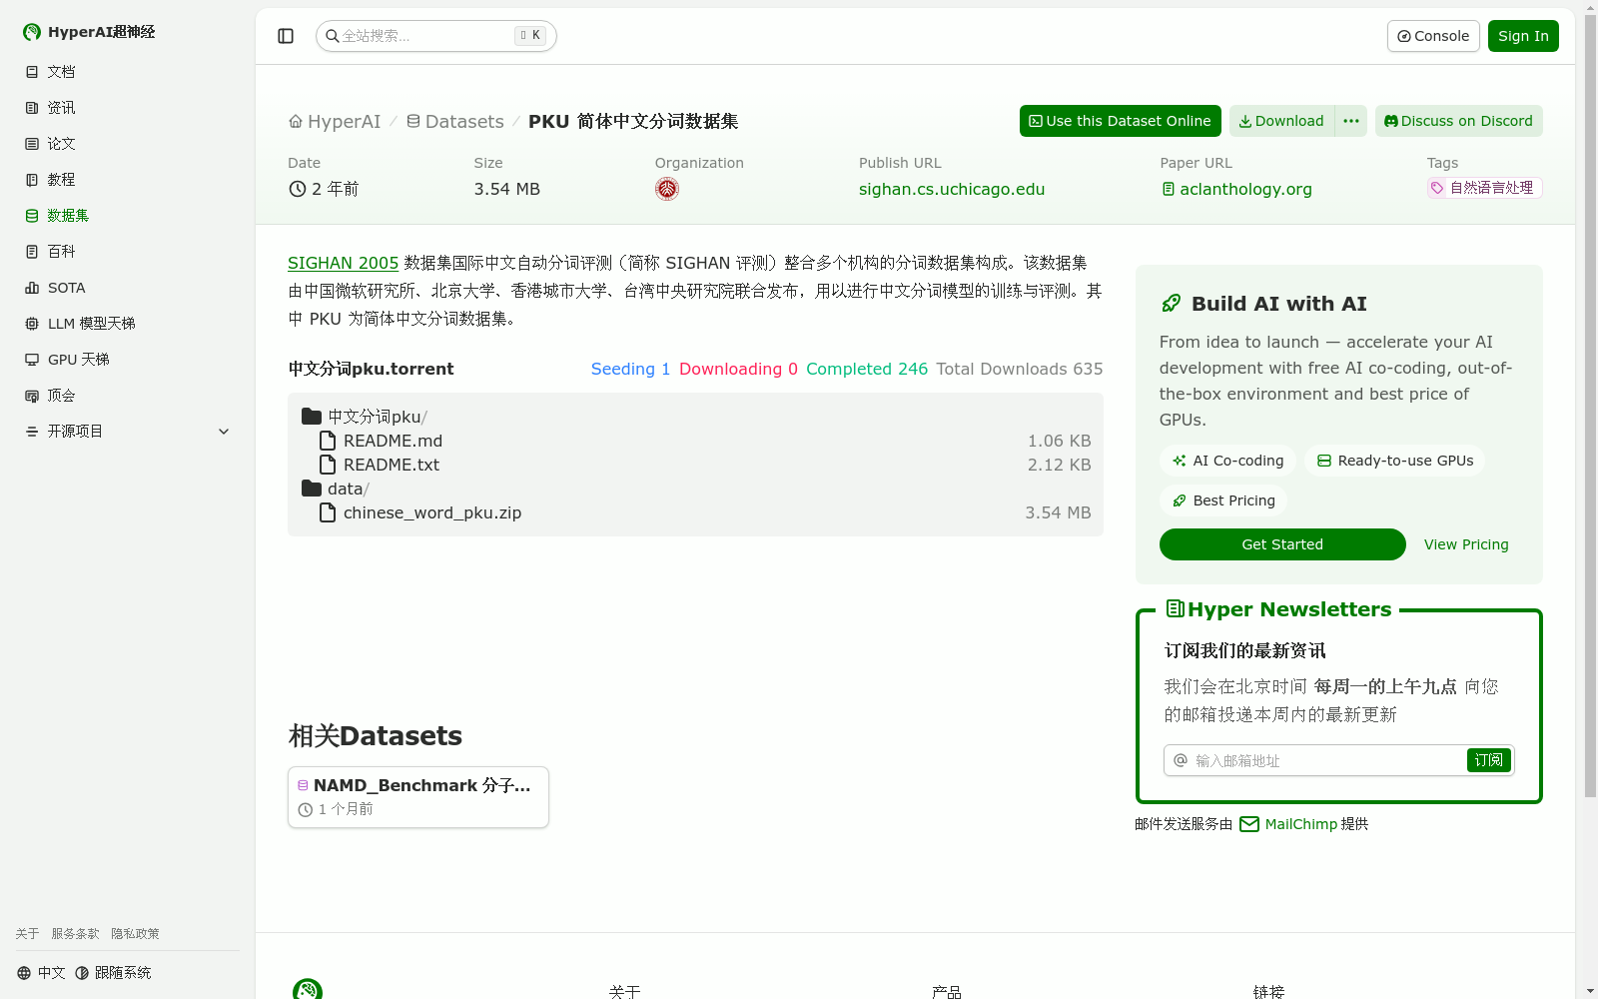Open the Console button
The image size is (1598, 999).
coord(1433,36)
